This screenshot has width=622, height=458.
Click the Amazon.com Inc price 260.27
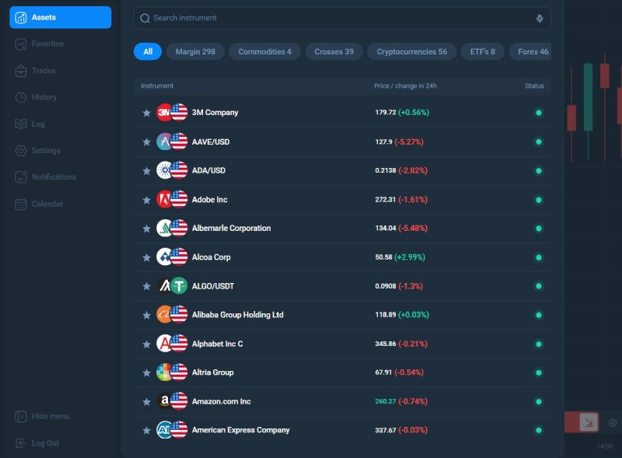[x=386, y=401]
